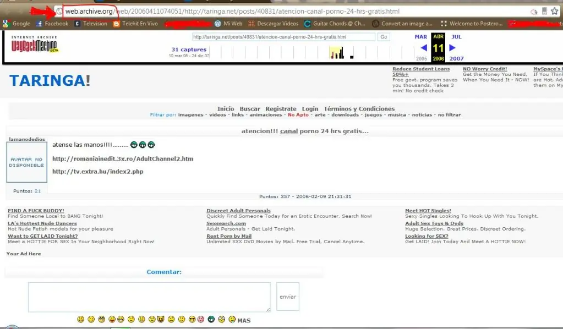This screenshot has height=329, width=563.
Task: Open the Sexsearch.com ad link
Action: [226, 223]
